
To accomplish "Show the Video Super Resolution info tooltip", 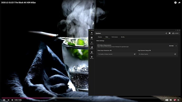I will pos(111,50).
